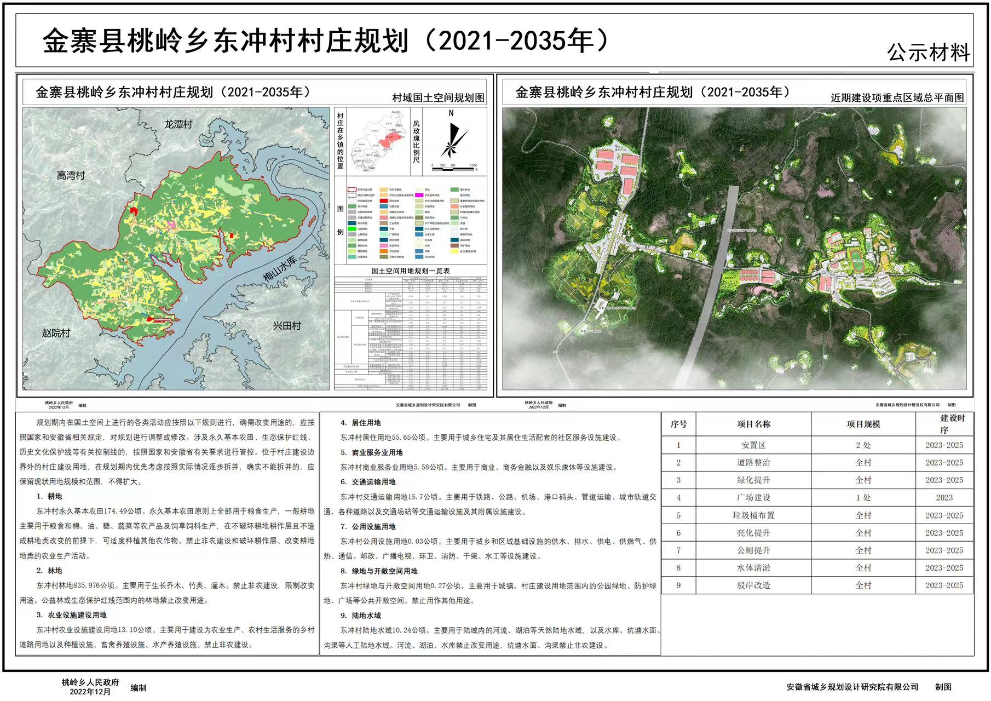The width and height of the screenshot is (991, 701).
Task: Click the 风玫瑰比例尺 vertical label
Action: pos(416,142)
